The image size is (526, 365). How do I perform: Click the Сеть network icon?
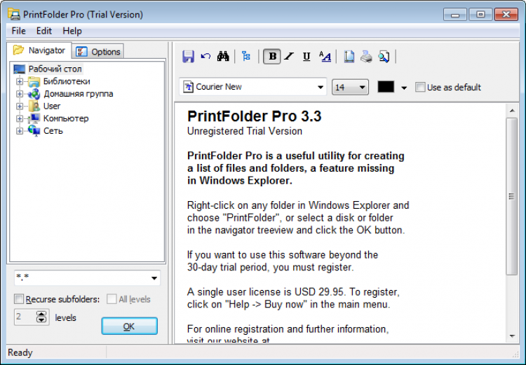pos(34,131)
